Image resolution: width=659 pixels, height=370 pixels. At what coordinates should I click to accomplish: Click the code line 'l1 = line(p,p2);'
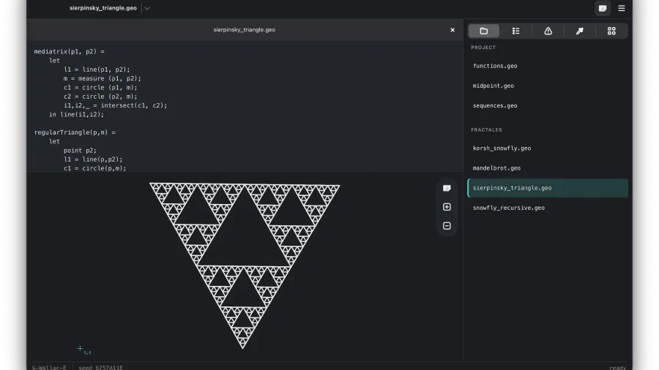pyautogui.click(x=93, y=159)
